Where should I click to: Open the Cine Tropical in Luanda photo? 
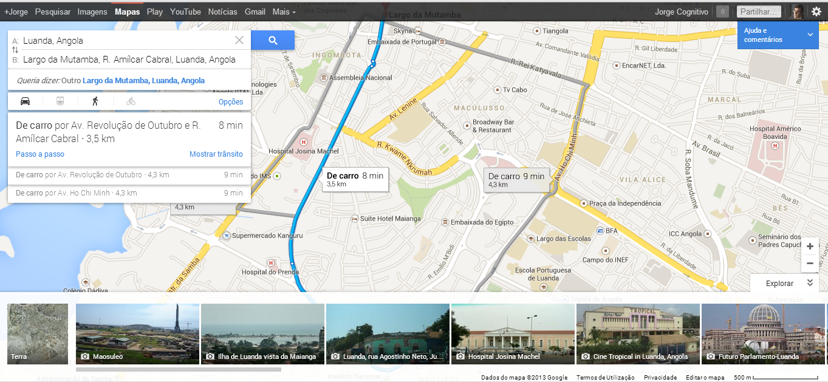[638, 334]
